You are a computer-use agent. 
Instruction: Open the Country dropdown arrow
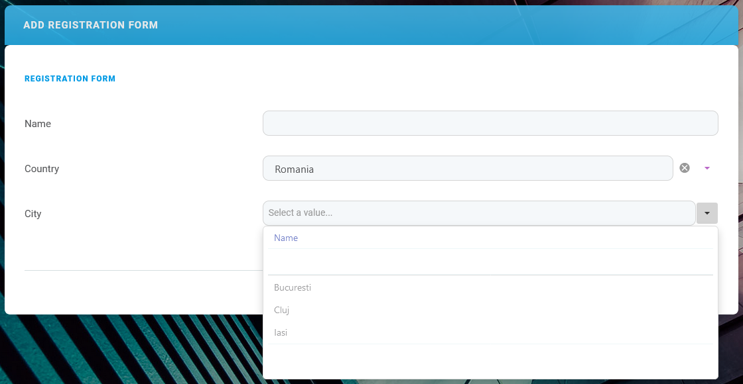point(707,168)
